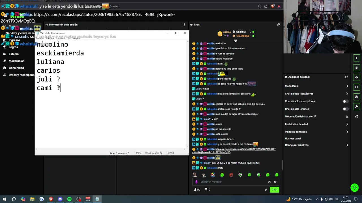Click the Windows Start button
The height and width of the screenshot is (203, 362).
[5, 199]
